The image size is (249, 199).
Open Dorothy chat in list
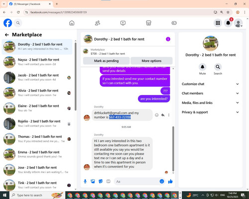pyautogui.click(x=37, y=47)
